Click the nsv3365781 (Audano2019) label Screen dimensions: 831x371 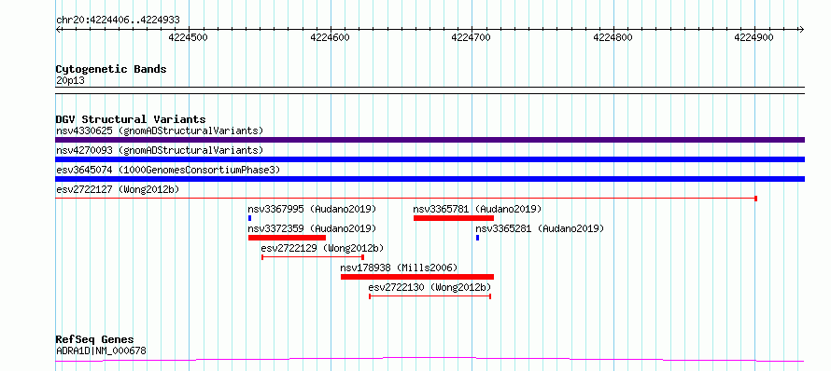click(477, 209)
